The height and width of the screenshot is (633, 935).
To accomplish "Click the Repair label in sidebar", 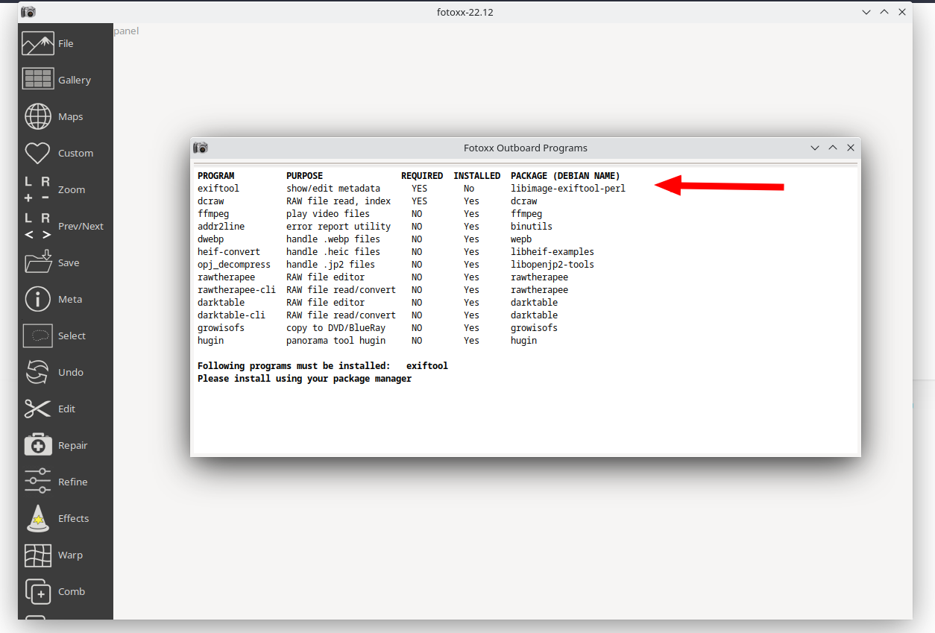I will tap(73, 445).
